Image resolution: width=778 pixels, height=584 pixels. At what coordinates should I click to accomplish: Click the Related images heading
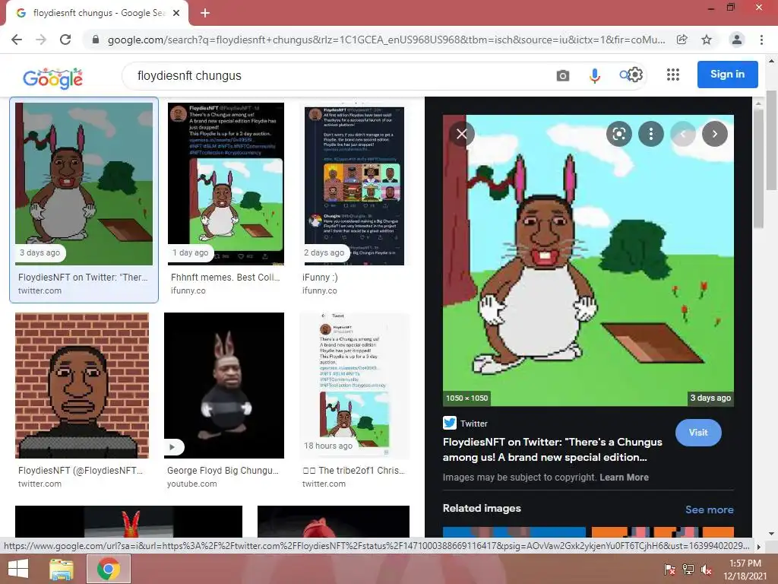pyautogui.click(x=482, y=508)
